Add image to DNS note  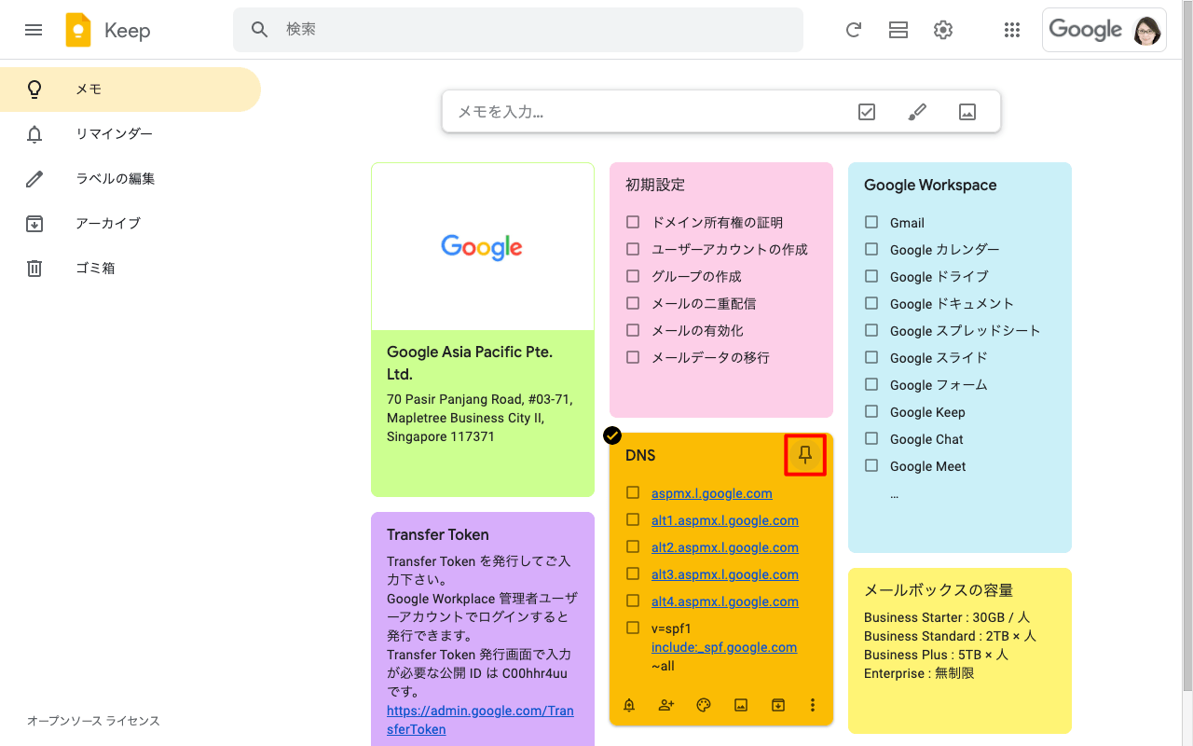tap(741, 705)
